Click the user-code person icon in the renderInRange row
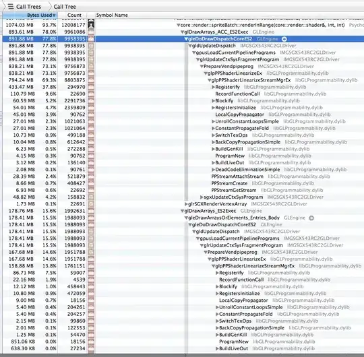The image size is (364, 357). click(91, 25)
